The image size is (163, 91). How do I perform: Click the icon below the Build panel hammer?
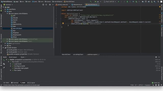click(x=4, y=64)
